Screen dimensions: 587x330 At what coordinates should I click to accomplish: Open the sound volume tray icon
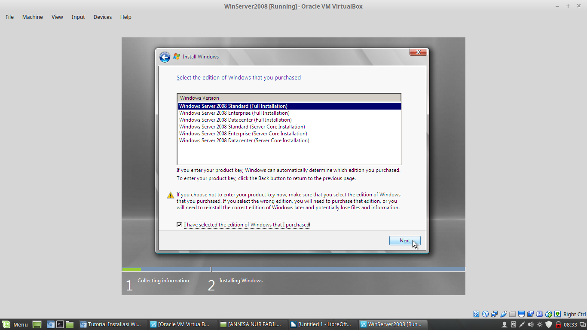pyautogui.click(x=530, y=324)
